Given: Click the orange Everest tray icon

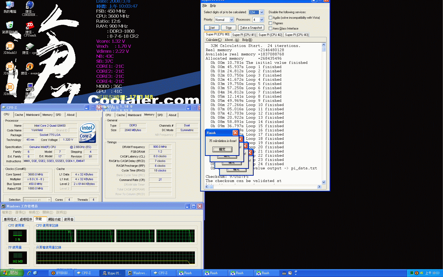Looking at the screenshot, I should pyautogui.click(x=417, y=273).
